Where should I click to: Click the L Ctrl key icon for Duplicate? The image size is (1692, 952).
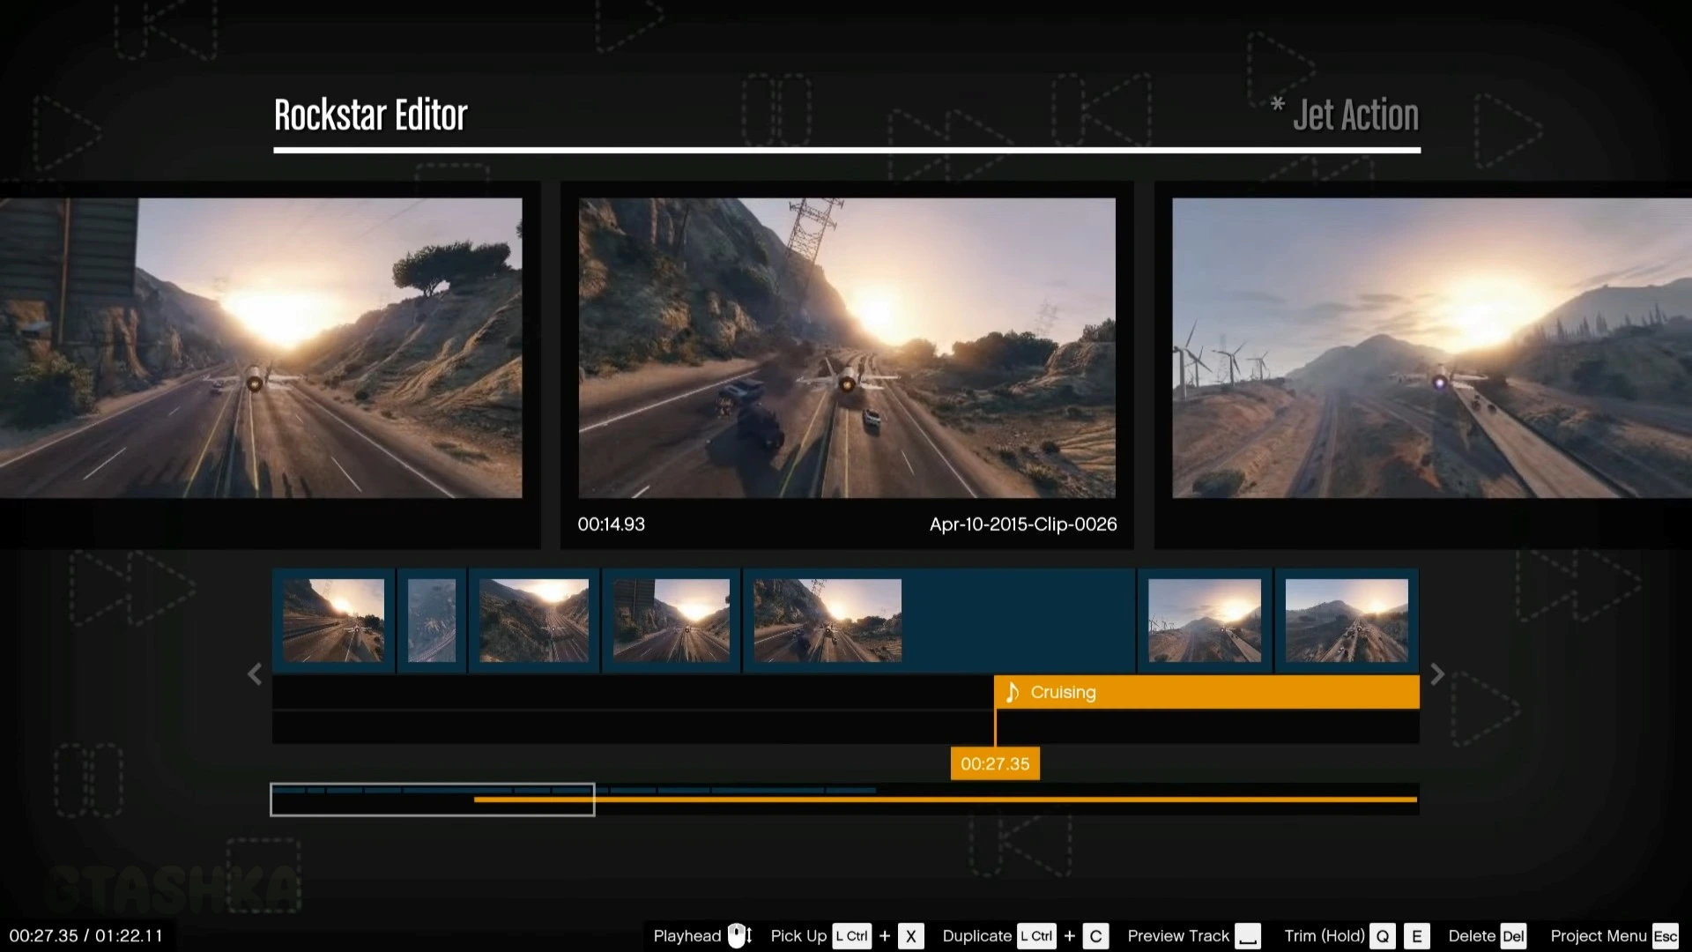click(x=1037, y=936)
